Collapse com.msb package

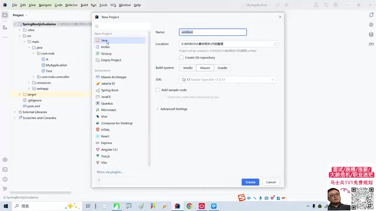[33, 53]
